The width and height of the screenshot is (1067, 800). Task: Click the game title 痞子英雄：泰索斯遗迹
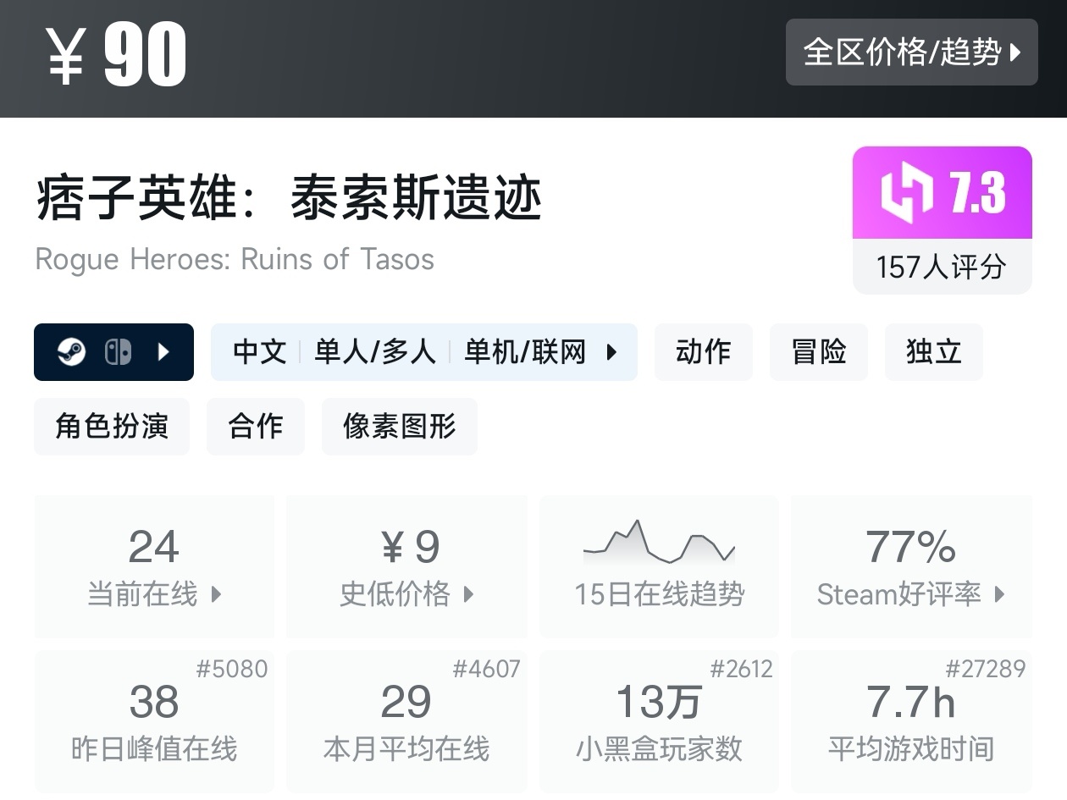coord(289,198)
